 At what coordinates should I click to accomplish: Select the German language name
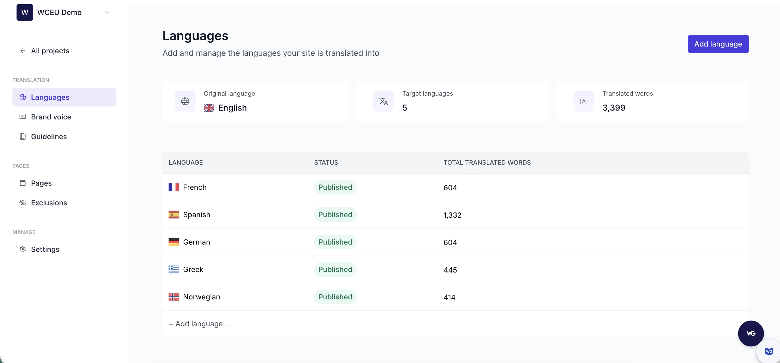[x=197, y=242]
